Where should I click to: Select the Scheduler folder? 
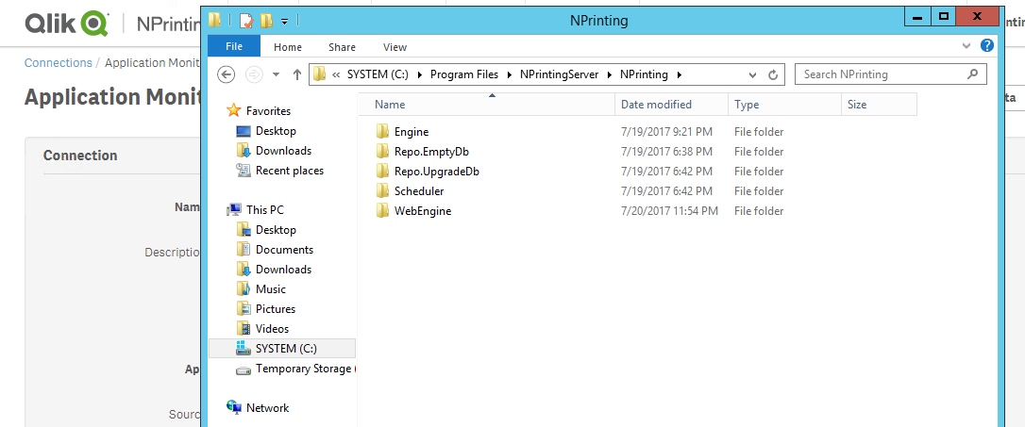419,191
